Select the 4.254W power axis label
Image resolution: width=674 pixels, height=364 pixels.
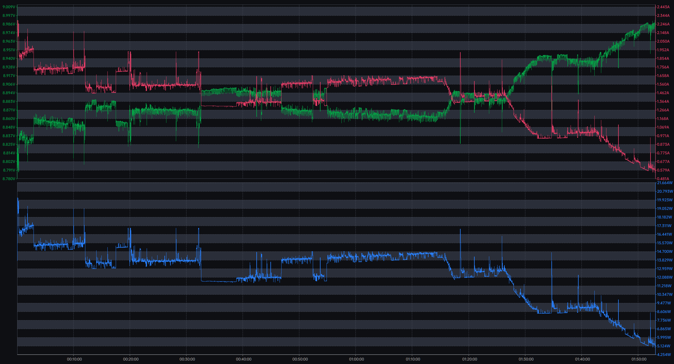664,355
